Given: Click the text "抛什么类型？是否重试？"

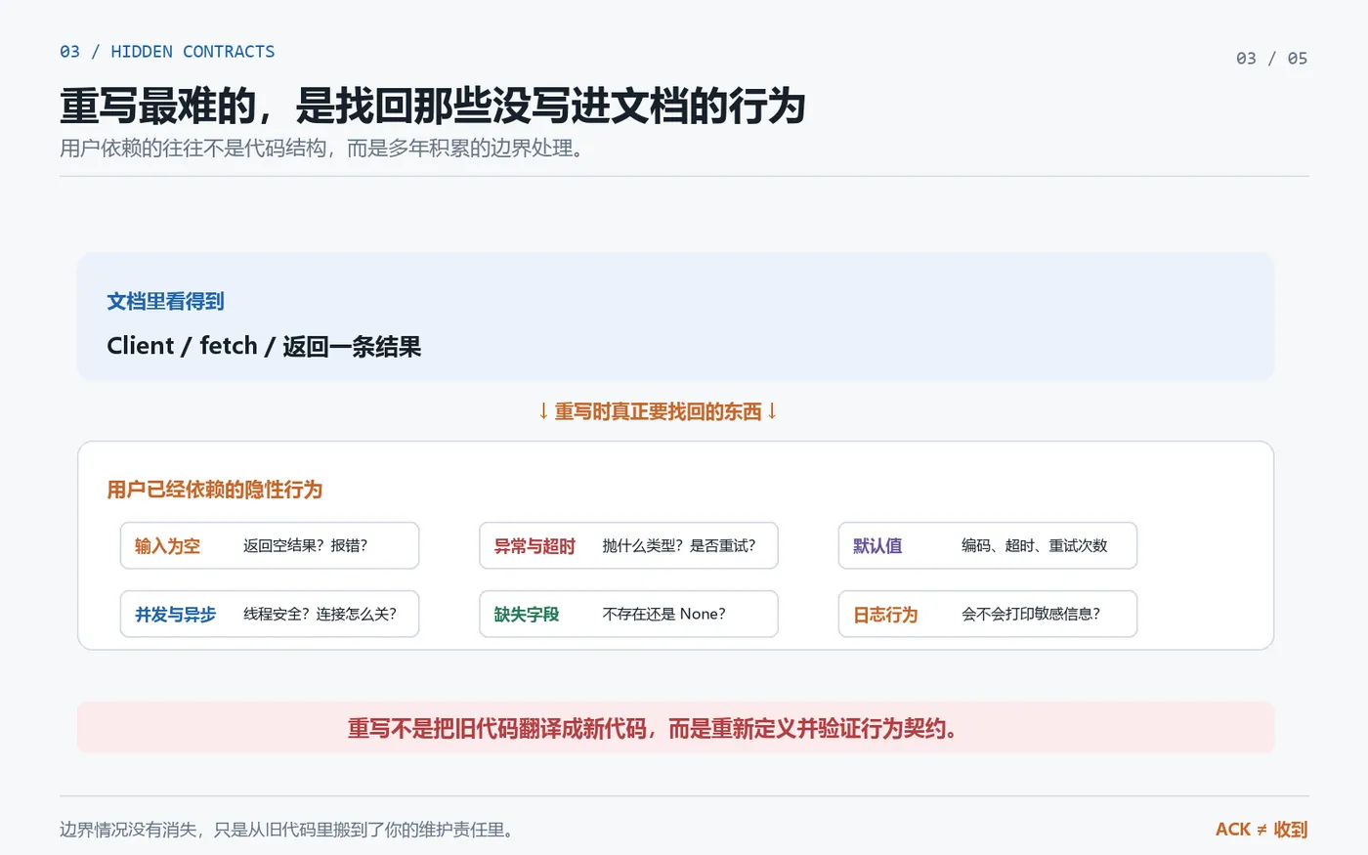Looking at the screenshot, I should click(x=679, y=546).
